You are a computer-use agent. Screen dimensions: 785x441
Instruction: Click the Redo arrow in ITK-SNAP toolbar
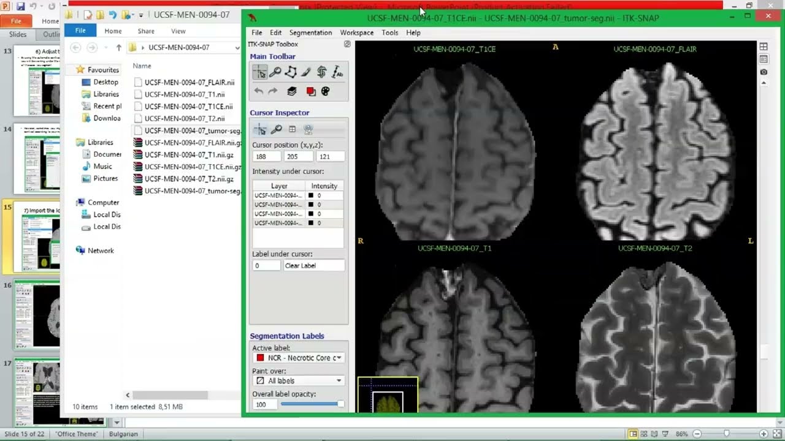coord(273,91)
